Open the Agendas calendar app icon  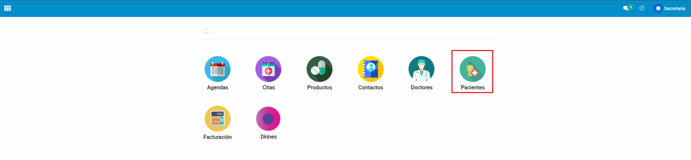(217, 69)
